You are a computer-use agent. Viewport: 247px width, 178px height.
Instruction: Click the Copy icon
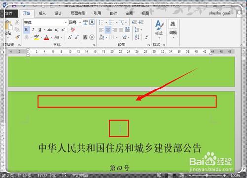(17, 30)
